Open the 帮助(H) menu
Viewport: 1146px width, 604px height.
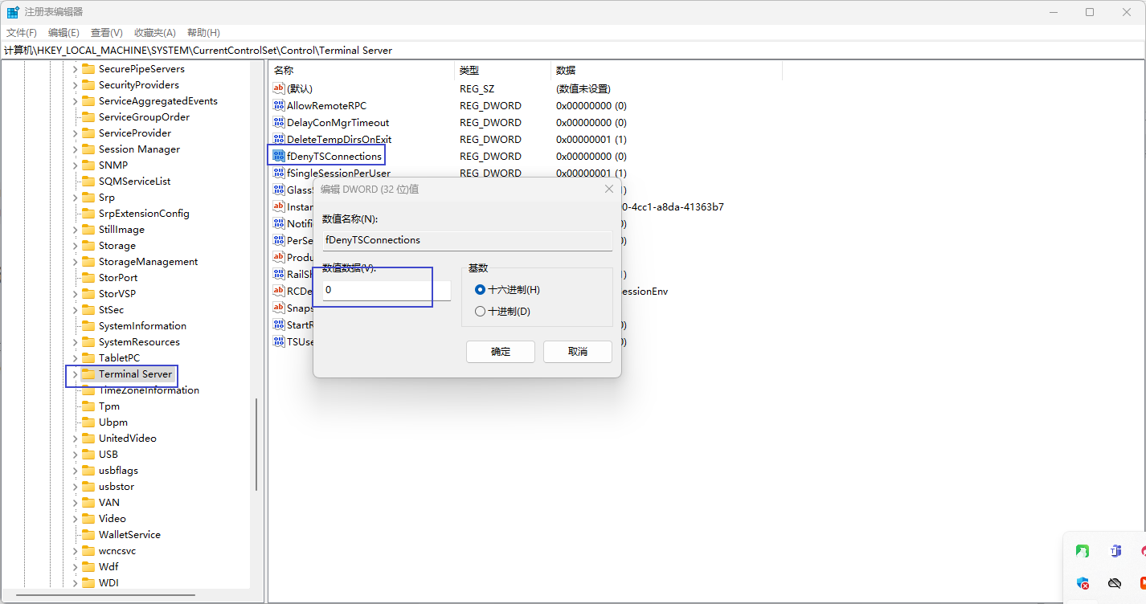pos(203,32)
